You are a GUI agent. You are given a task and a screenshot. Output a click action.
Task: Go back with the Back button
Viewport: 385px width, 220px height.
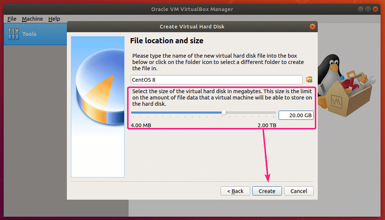click(235, 191)
